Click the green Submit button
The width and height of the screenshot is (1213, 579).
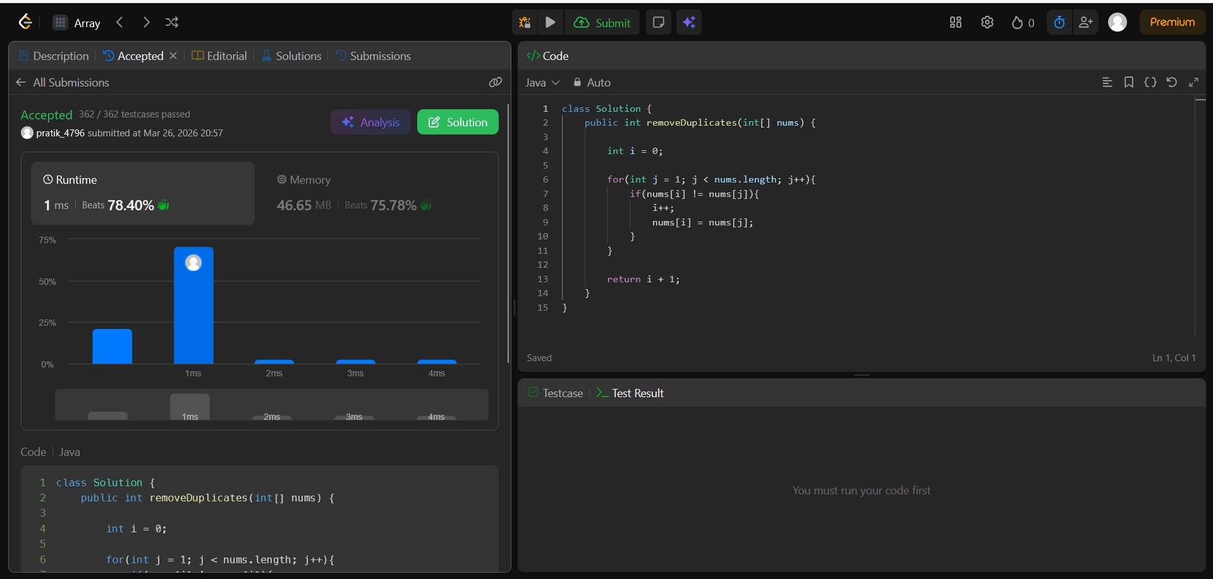(x=602, y=23)
